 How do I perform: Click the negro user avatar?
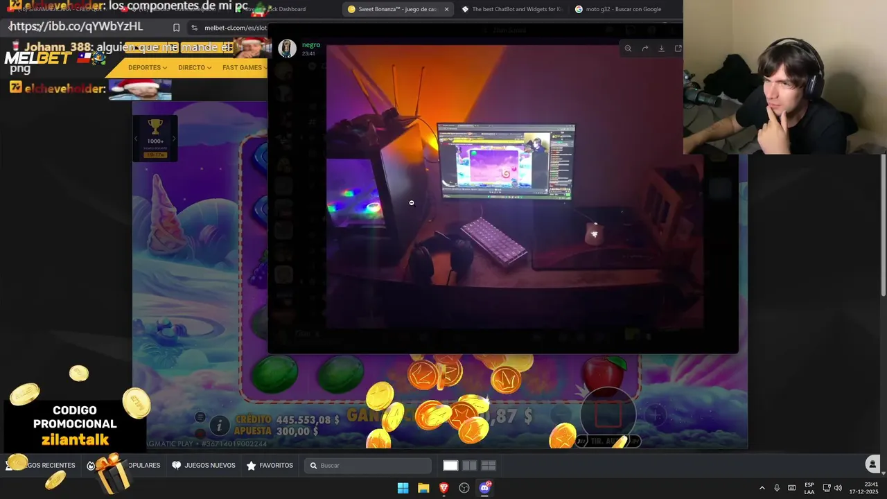click(x=287, y=49)
